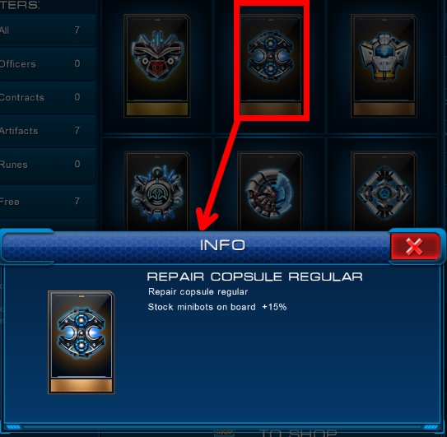Close the Info dialog with red X
447x437 pixels.
415,246
